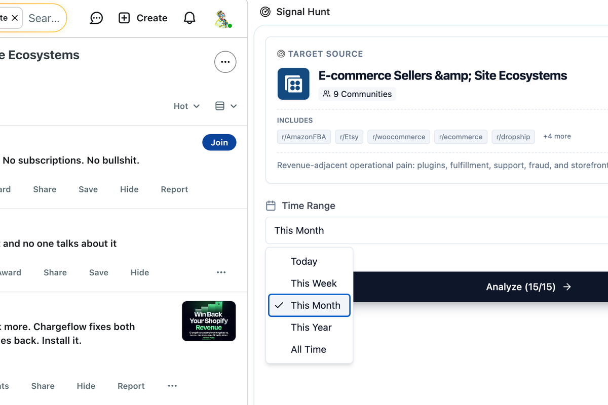Share the No subscriptions post
The height and width of the screenshot is (405, 608).
(45, 189)
